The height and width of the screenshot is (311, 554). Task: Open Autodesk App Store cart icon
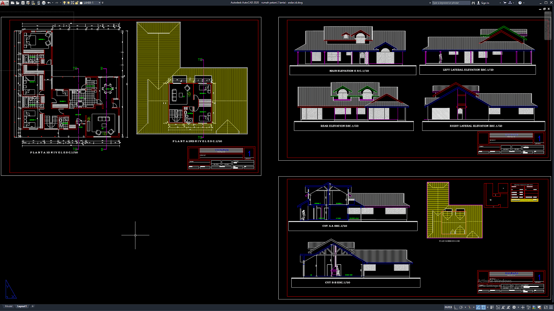click(x=506, y=3)
